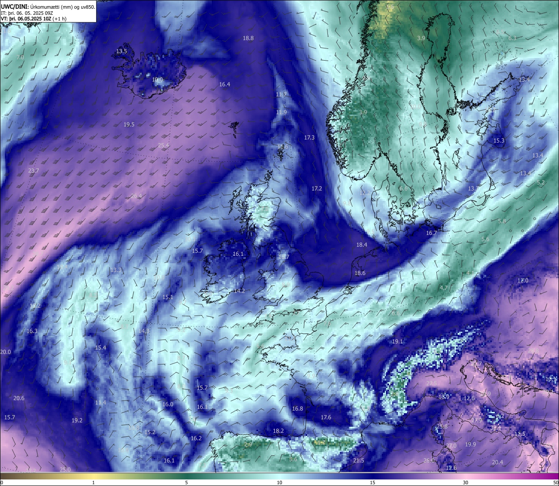Screen dimensions: 559x486
Task: Click the 16.8 value in the Bay of Biscay
Action: click(x=297, y=408)
